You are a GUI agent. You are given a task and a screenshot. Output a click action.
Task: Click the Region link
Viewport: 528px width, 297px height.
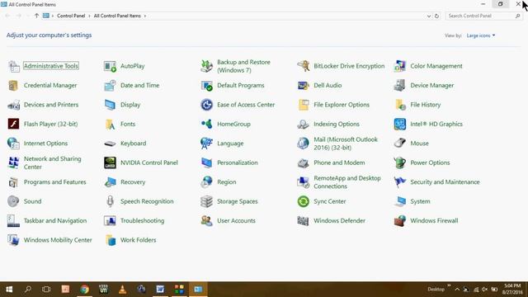227,182
